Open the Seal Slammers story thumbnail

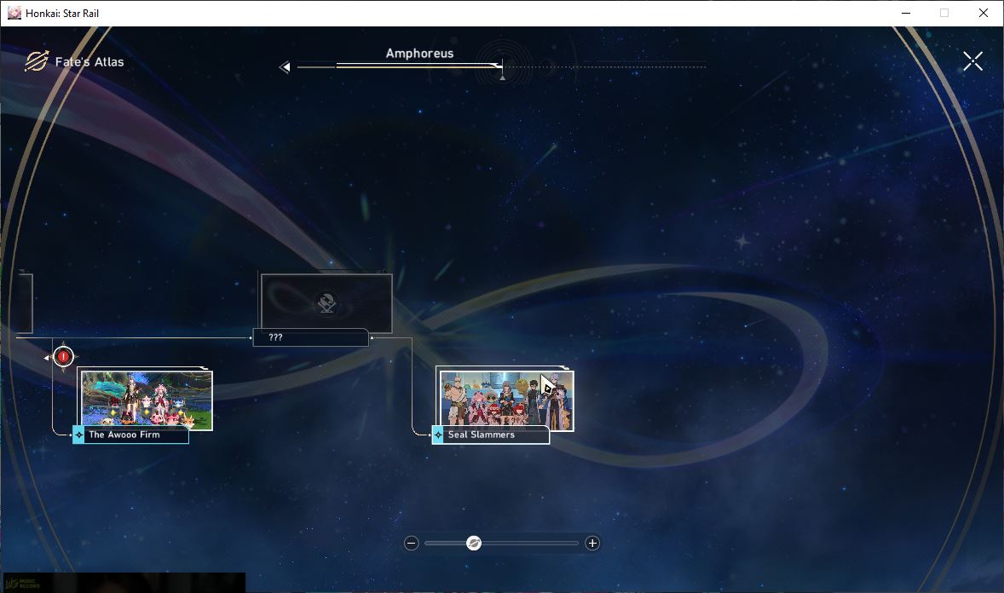(506, 400)
